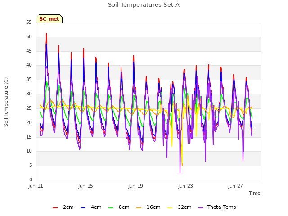
Task: Click the 45 y-axis tick label
Action: (29, 51)
